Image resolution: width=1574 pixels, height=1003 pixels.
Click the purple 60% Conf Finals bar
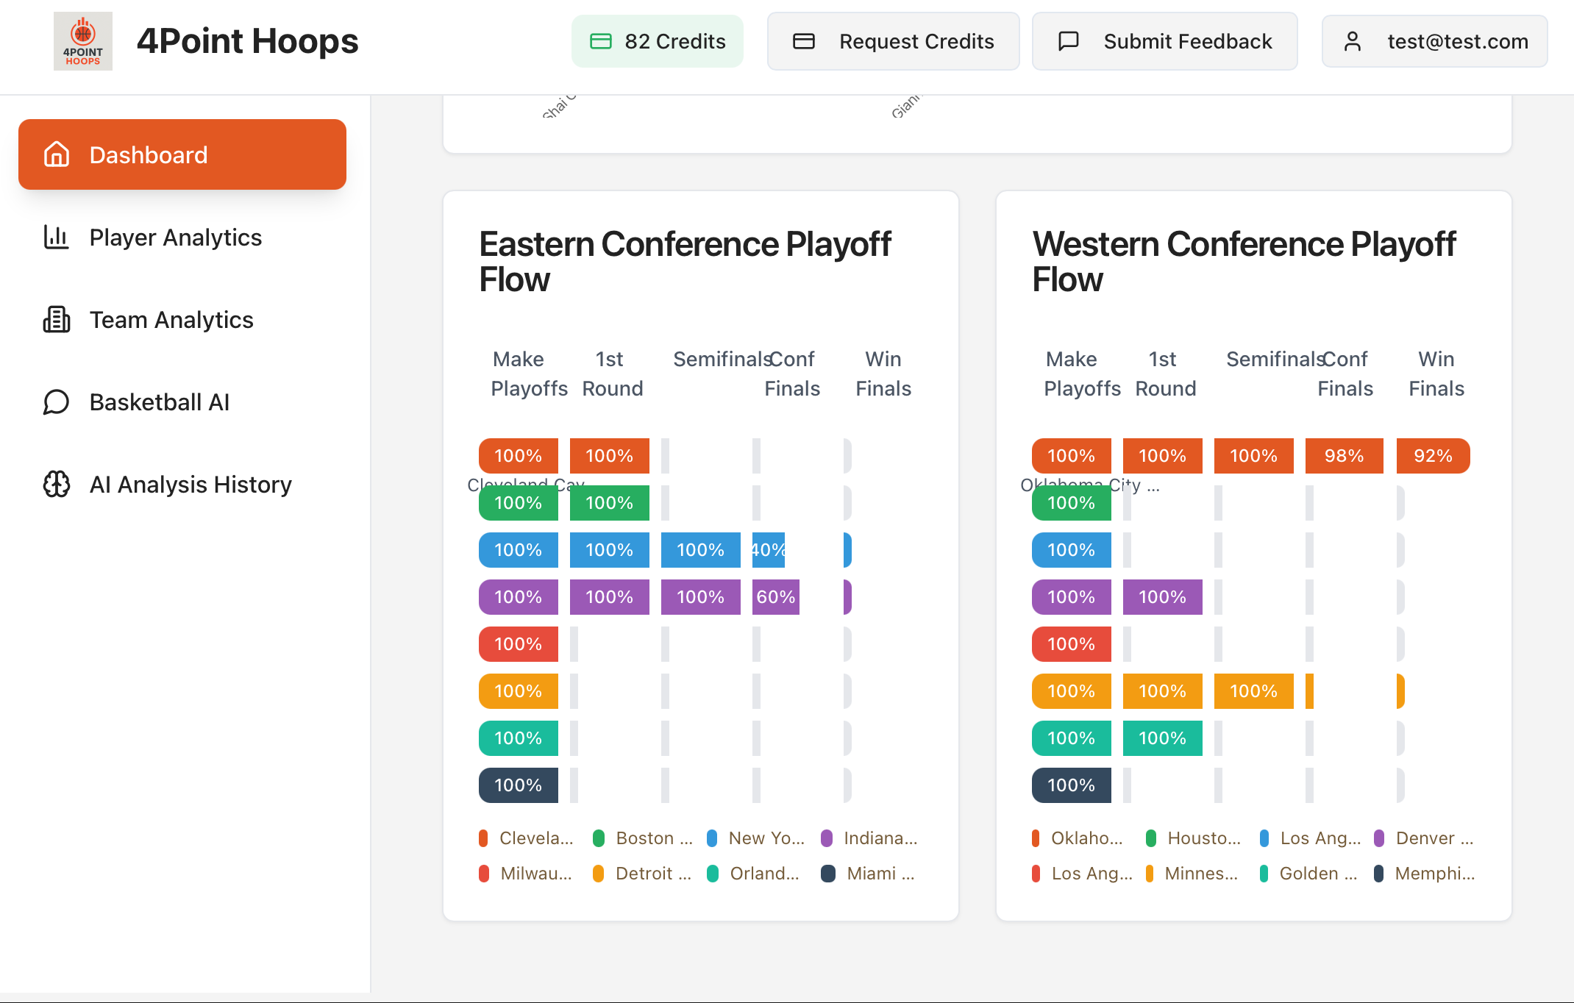point(775,597)
